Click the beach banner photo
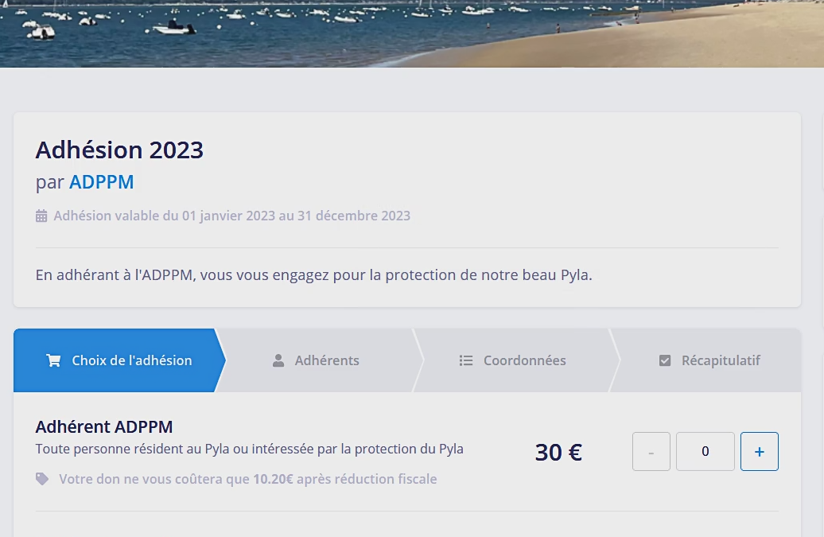 pyautogui.click(x=412, y=33)
